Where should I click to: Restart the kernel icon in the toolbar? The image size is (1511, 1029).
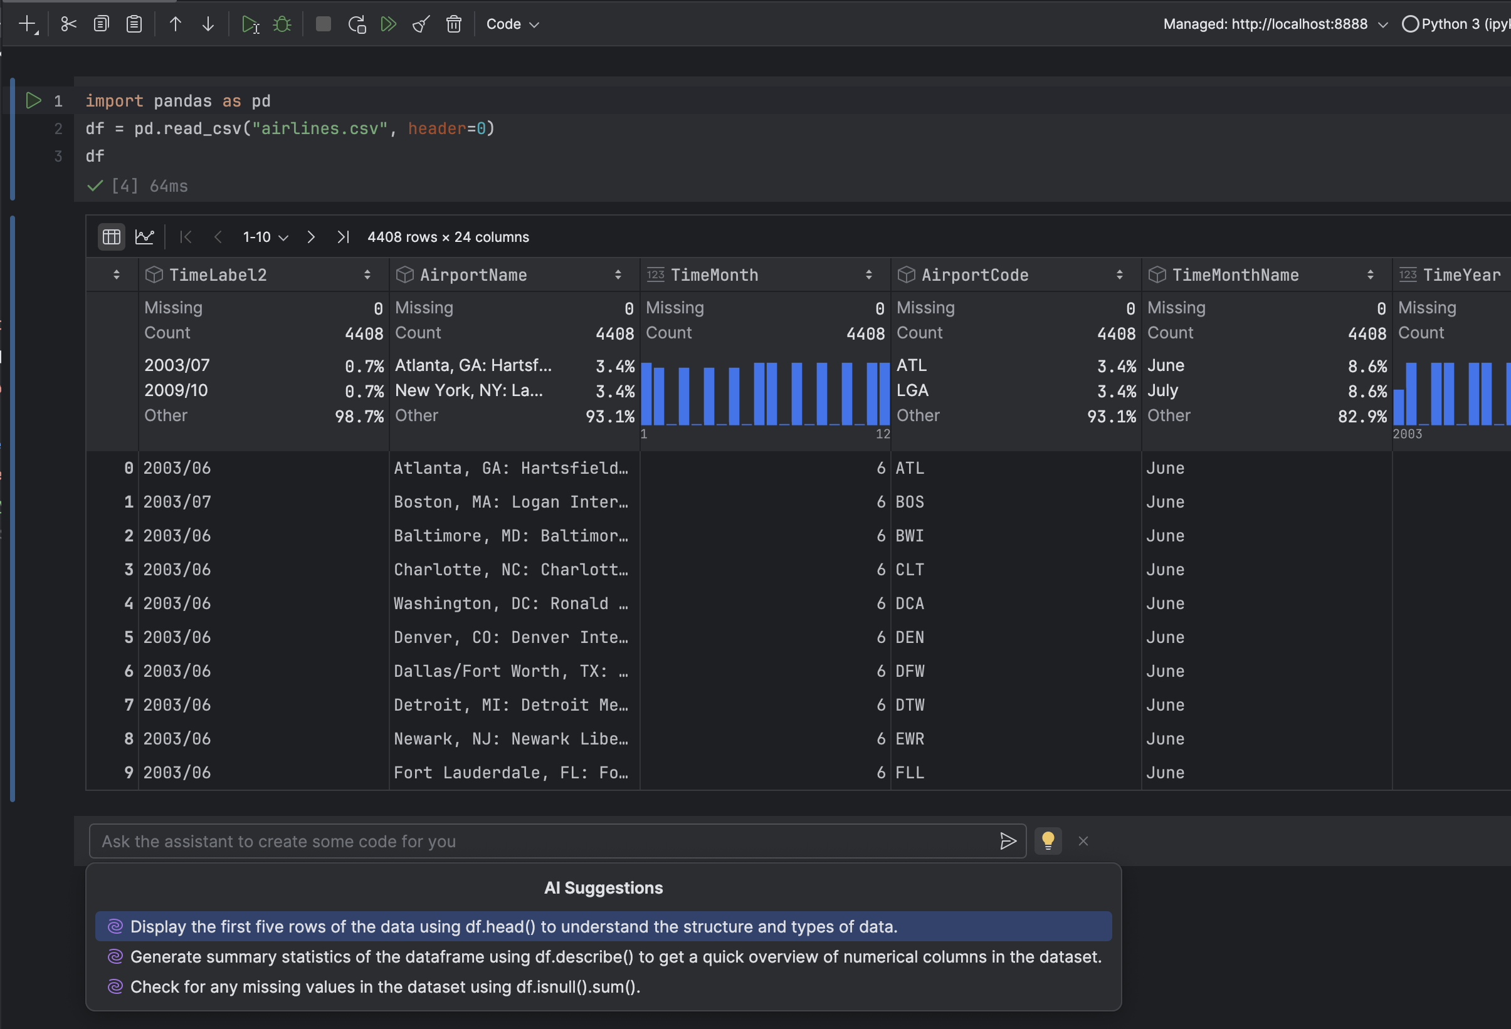[356, 24]
